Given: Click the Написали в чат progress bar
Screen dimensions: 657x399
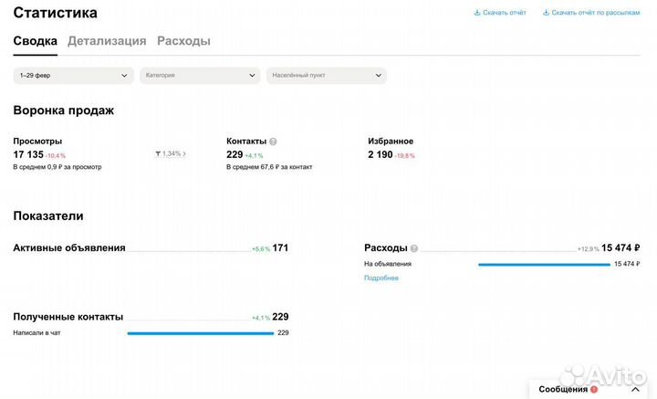Looking at the screenshot, I should (x=201, y=333).
